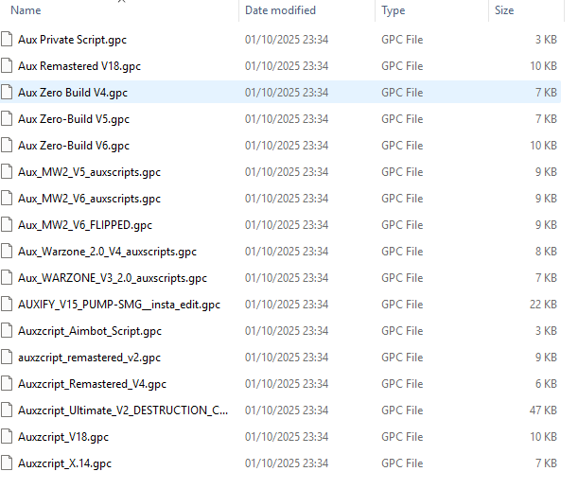Sort files by the Type column header
This screenshot has width=578, height=489.
tap(393, 10)
